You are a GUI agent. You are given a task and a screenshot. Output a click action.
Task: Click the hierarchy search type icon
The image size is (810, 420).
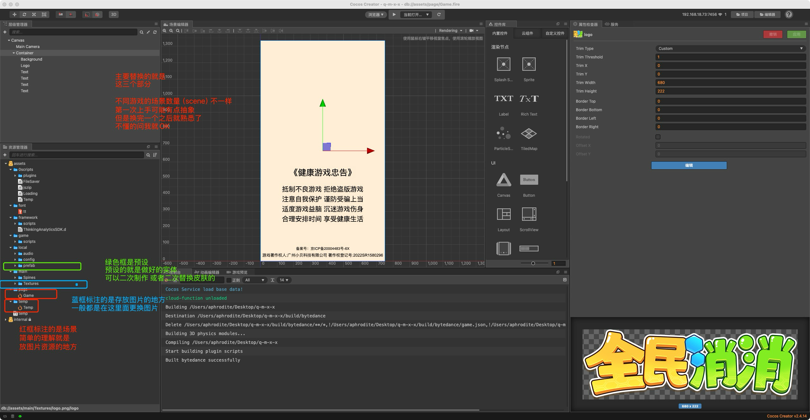[141, 32]
